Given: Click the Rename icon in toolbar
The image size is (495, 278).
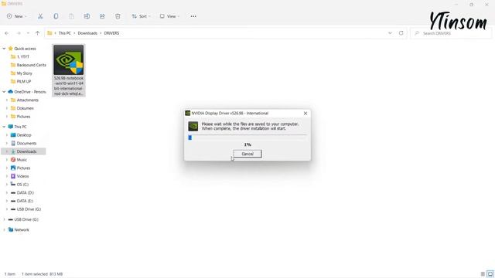Looking at the screenshot, I should point(87,16).
